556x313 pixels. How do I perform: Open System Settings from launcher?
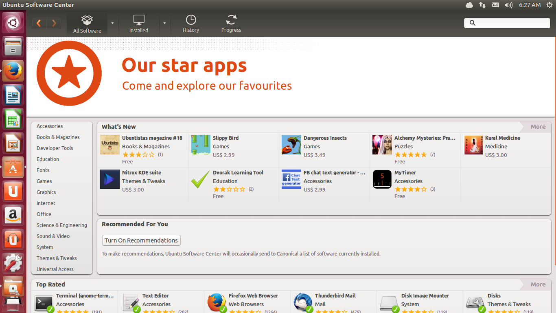click(13, 263)
